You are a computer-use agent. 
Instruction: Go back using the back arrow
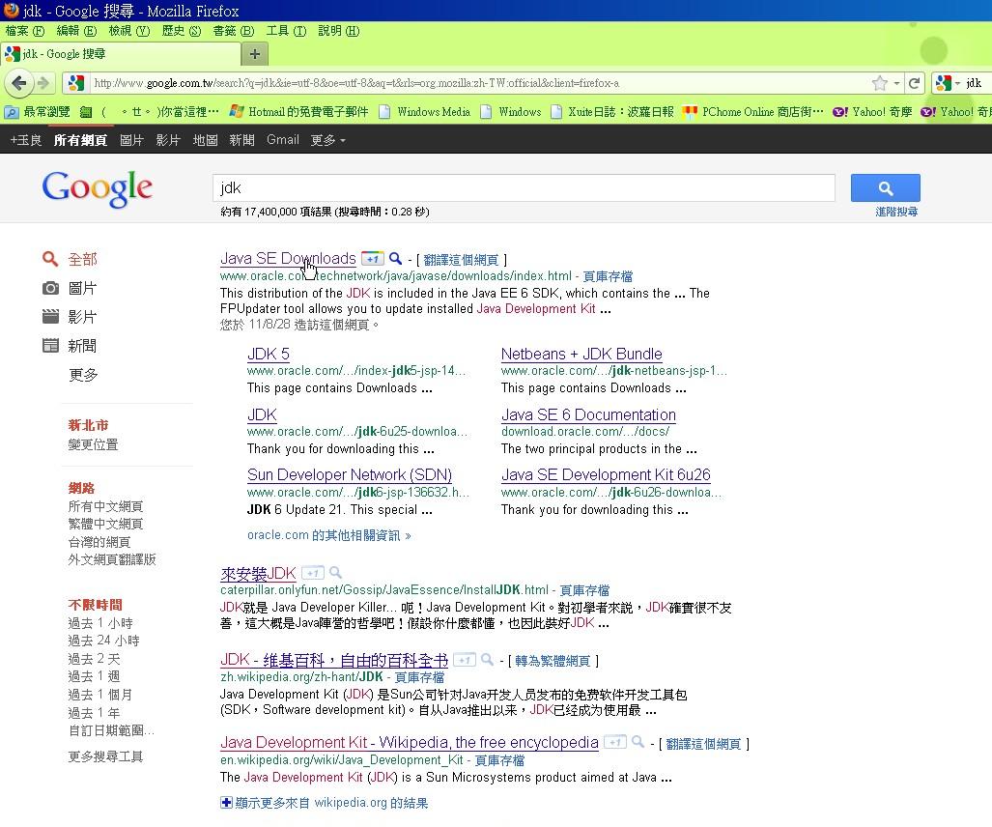click(19, 83)
